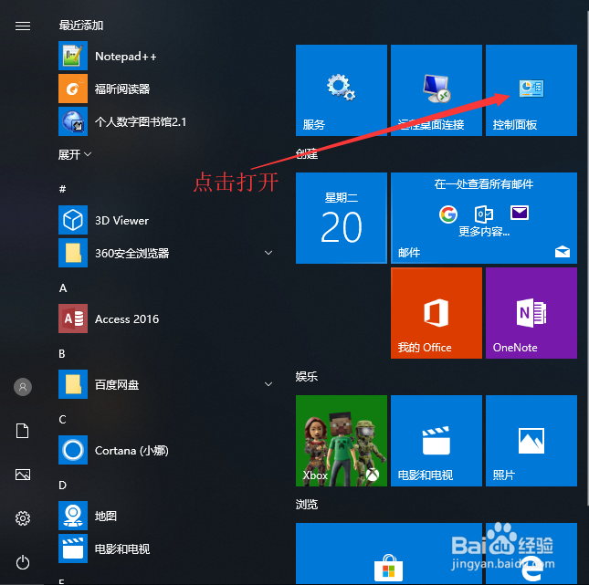
Task: Click the start menu scrollbar
Action: coord(587,259)
